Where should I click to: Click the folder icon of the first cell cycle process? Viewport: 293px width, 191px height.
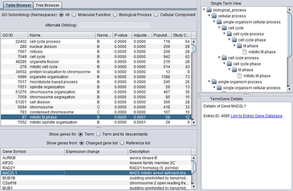tap(229, 34)
